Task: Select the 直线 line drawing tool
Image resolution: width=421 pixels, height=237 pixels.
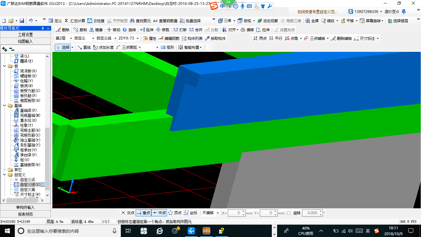Action: (84, 47)
